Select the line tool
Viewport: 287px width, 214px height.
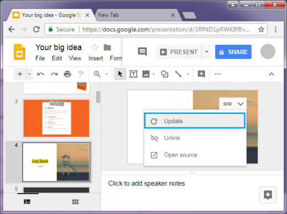coord(178,74)
